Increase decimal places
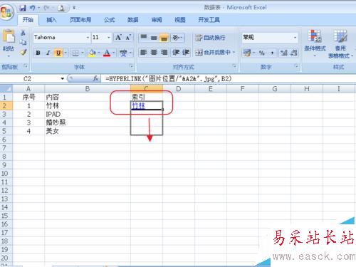The width and height of the screenshot is (356, 267). click(x=284, y=53)
